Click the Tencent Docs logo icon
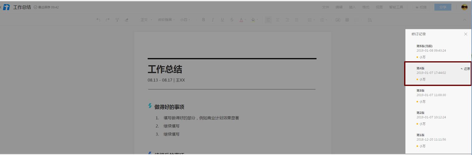Viewport: 472px width, 155px height. click(6, 7)
